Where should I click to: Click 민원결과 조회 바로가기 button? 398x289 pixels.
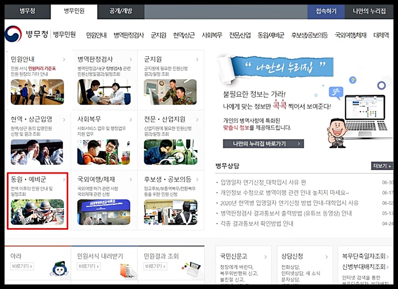pos(155,266)
